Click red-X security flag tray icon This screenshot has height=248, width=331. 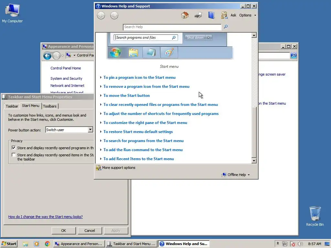tap(292, 244)
